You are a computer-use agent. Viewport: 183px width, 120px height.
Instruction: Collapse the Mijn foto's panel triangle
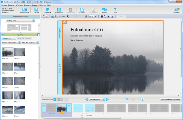click(x=3, y=35)
